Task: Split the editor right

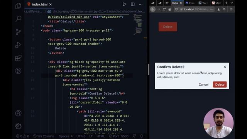Action: click(x=133, y=4)
